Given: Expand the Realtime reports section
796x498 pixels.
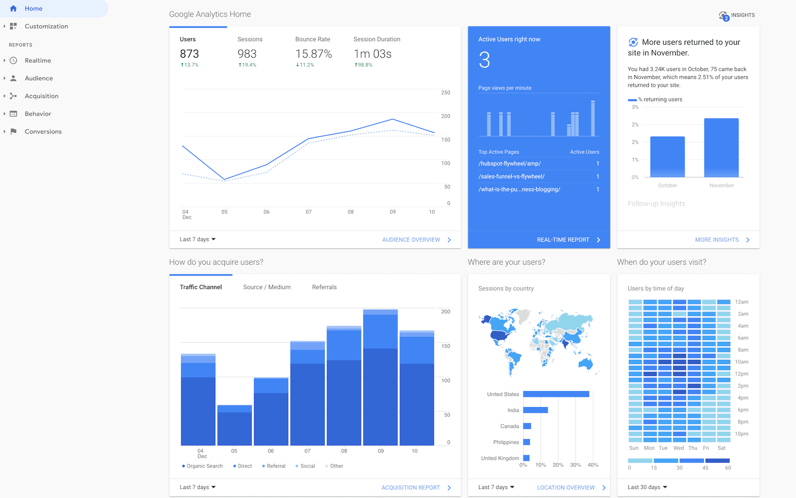Looking at the screenshot, I should 4,61.
